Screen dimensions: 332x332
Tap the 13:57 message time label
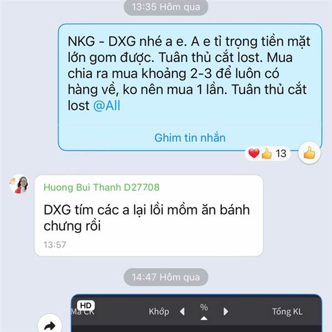(x=55, y=245)
